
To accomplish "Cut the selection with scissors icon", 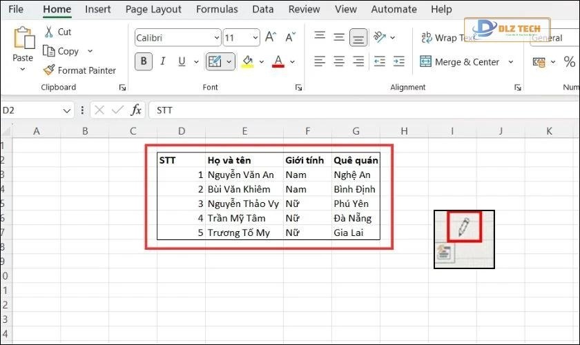I will (x=49, y=32).
